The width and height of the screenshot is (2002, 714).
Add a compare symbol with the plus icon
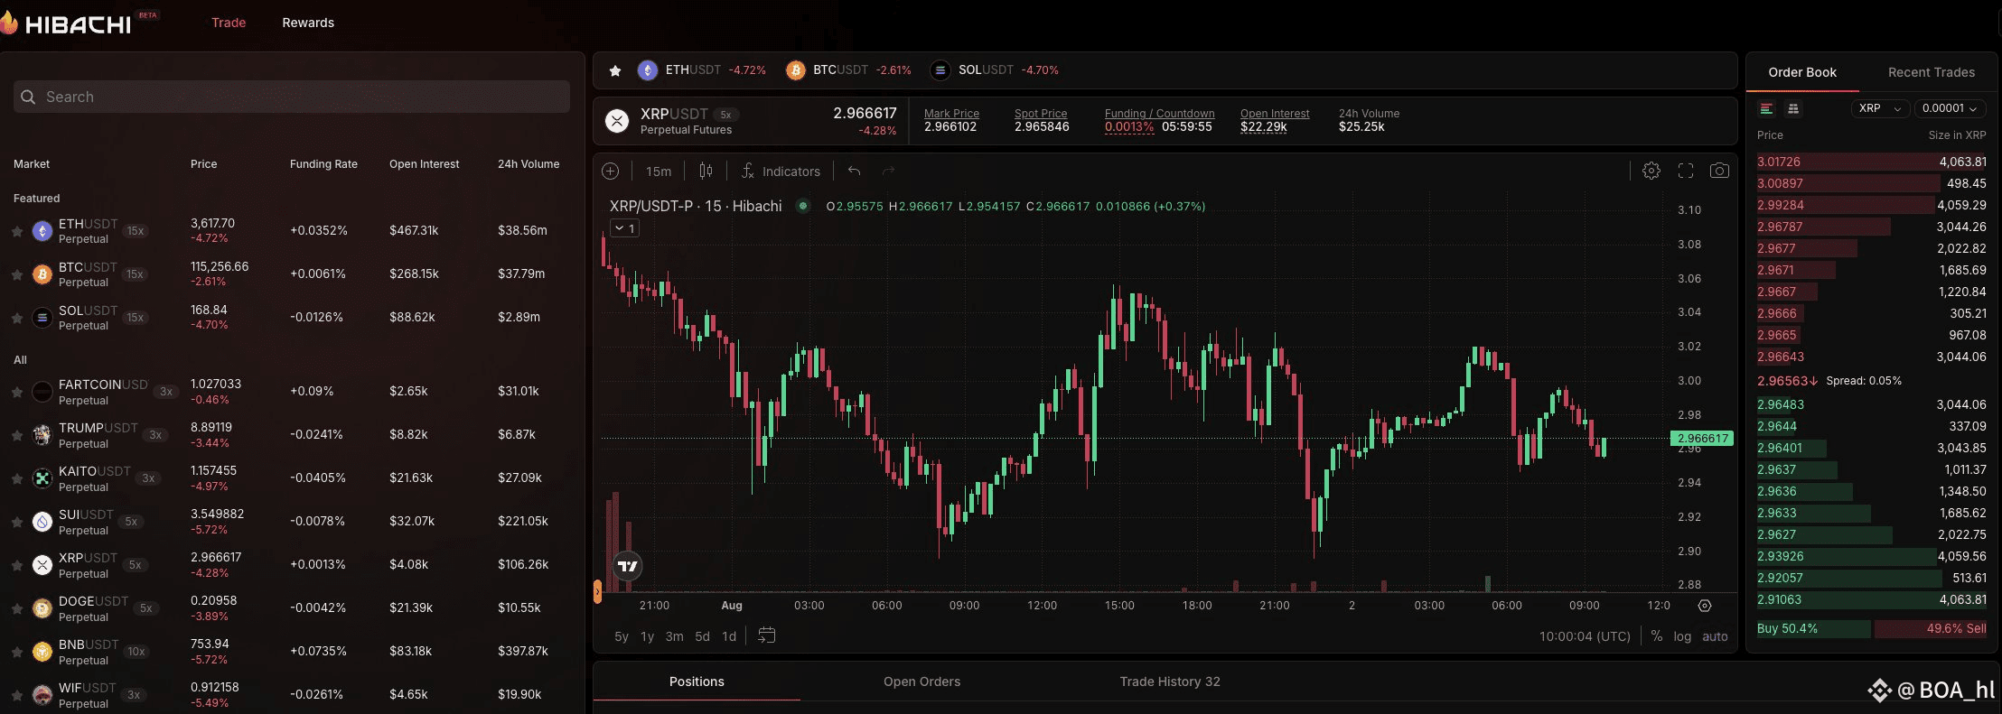pyautogui.click(x=611, y=171)
